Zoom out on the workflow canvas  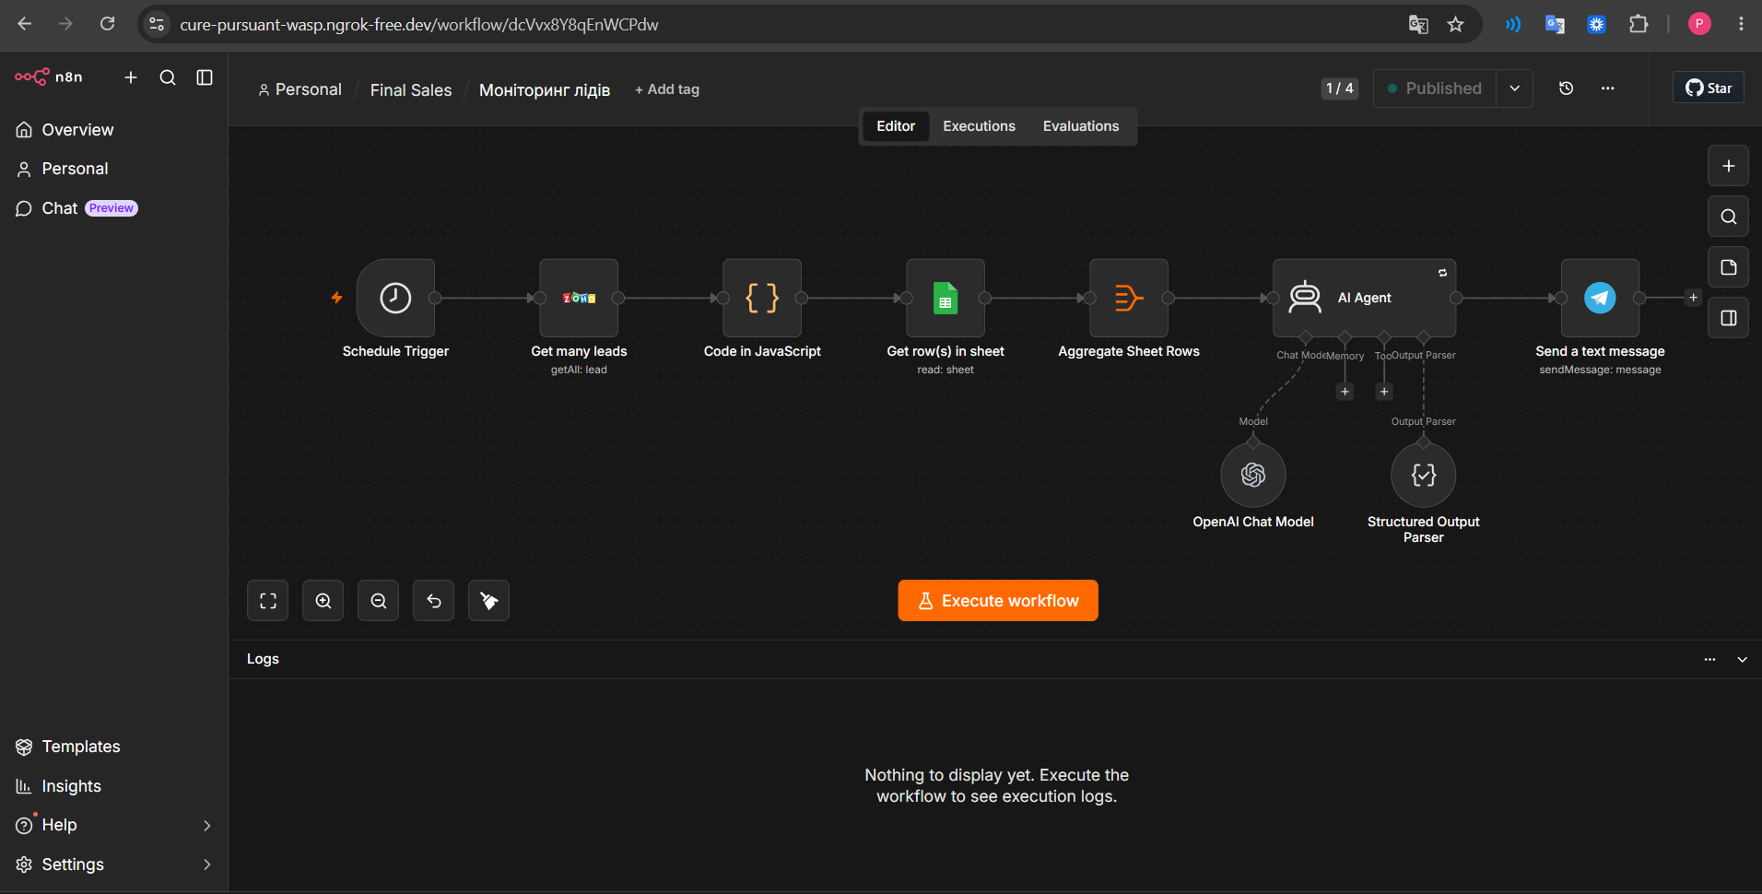point(379,601)
